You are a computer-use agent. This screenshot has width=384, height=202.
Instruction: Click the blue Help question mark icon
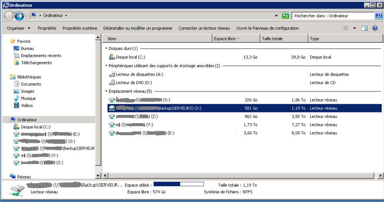click(375, 28)
